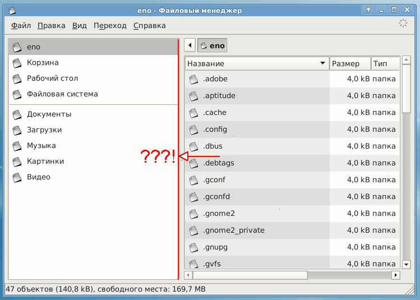Click the horizontal scrollbar thumb

250,275
